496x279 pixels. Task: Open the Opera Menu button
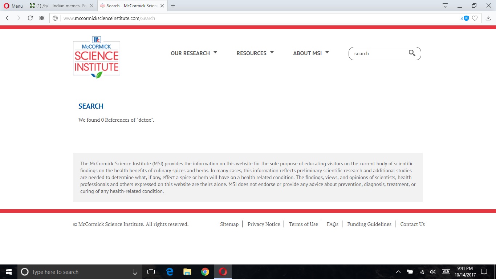click(x=13, y=6)
